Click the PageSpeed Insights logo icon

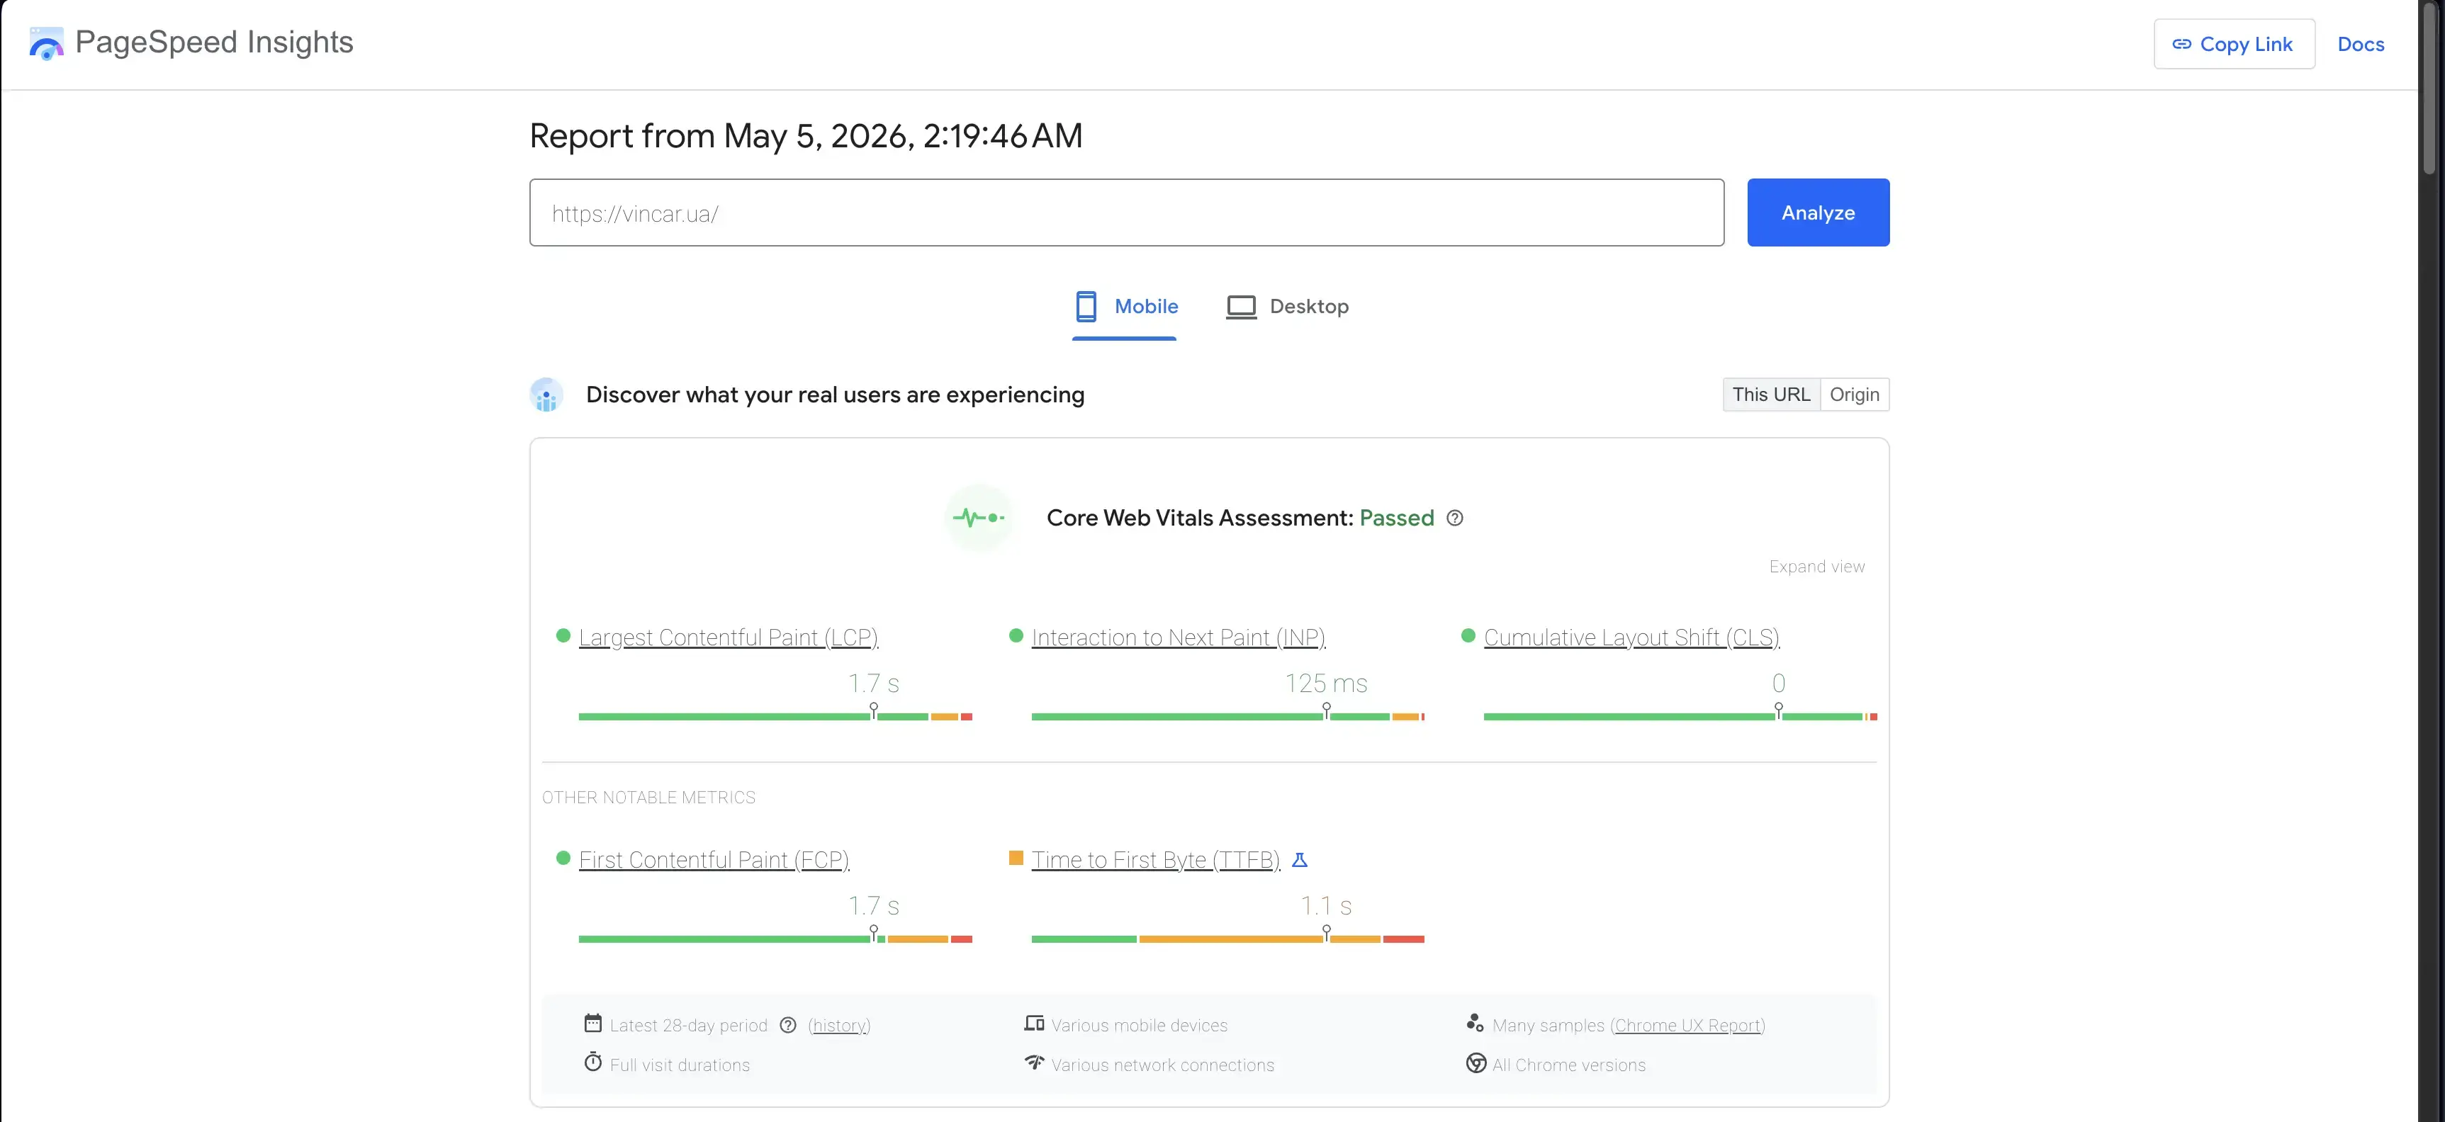(x=45, y=44)
